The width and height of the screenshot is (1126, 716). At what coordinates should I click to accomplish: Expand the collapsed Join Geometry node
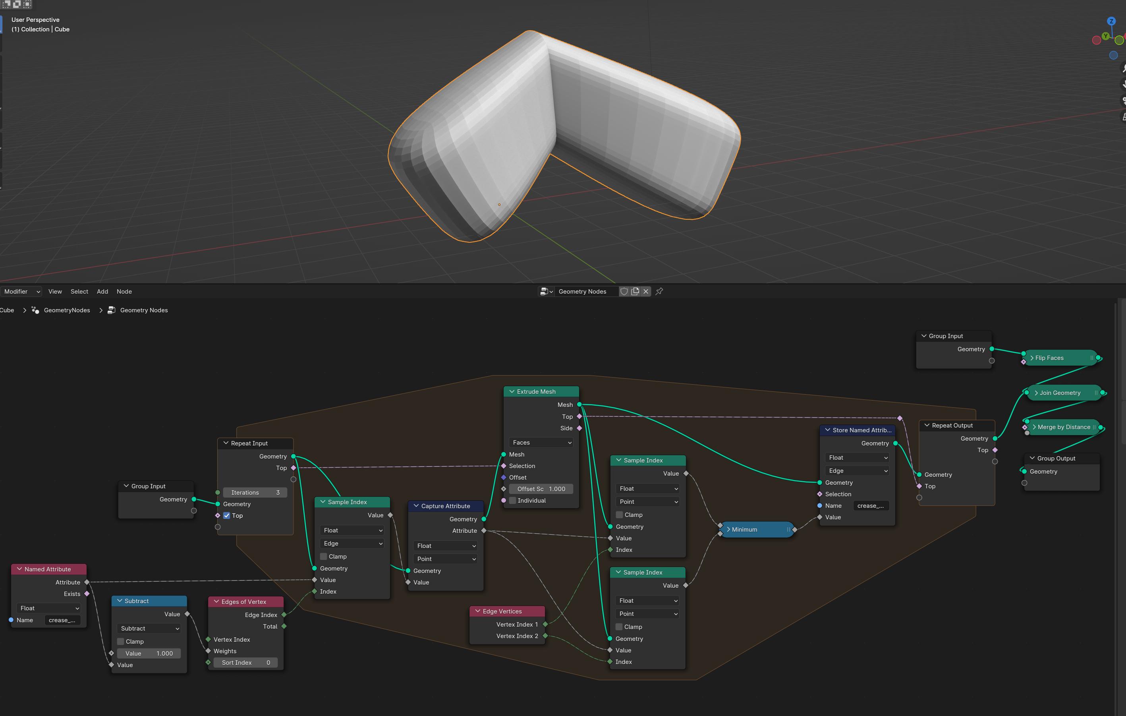point(1036,393)
